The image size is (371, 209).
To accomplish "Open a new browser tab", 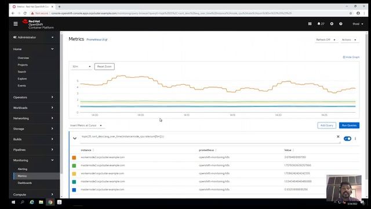I will click(59, 6).
